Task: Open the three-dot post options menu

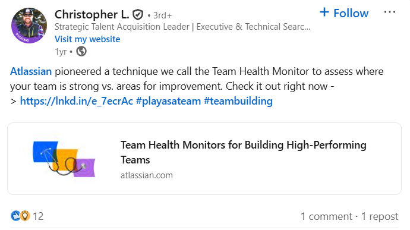Action: click(x=390, y=12)
